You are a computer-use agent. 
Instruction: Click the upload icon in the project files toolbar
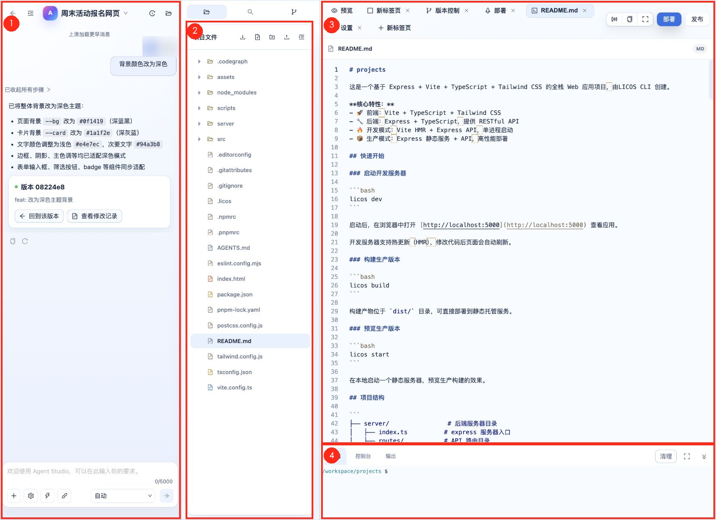click(x=287, y=37)
